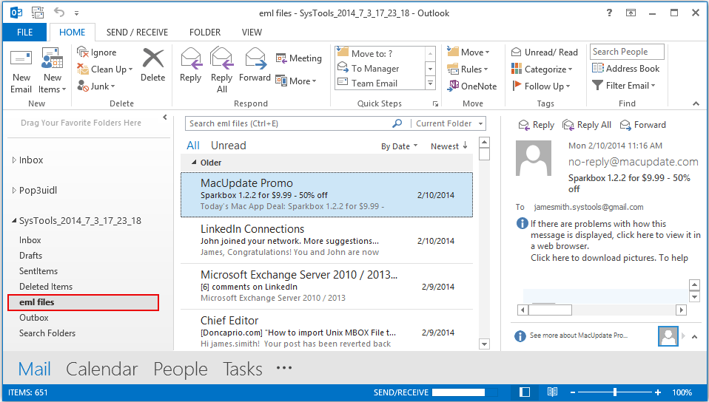Expand the Quick Steps gallery
709x402 pixels.
431,83
